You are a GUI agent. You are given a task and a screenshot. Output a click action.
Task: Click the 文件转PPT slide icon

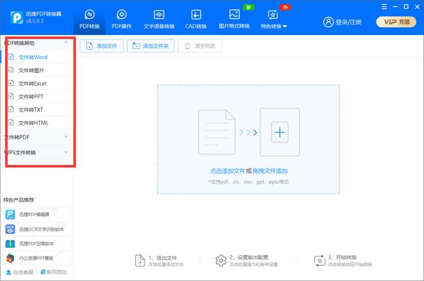(x=11, y=95)
